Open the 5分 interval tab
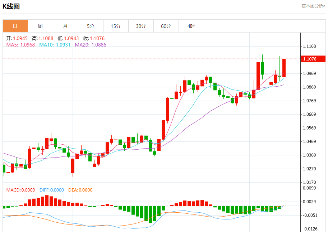 91,26
